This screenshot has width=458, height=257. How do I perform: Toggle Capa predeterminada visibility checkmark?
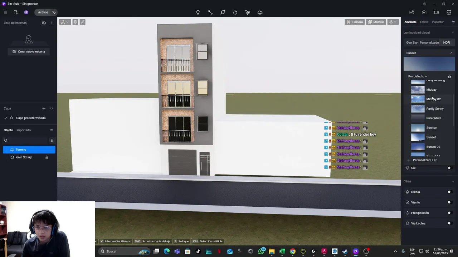pos(6,118)
